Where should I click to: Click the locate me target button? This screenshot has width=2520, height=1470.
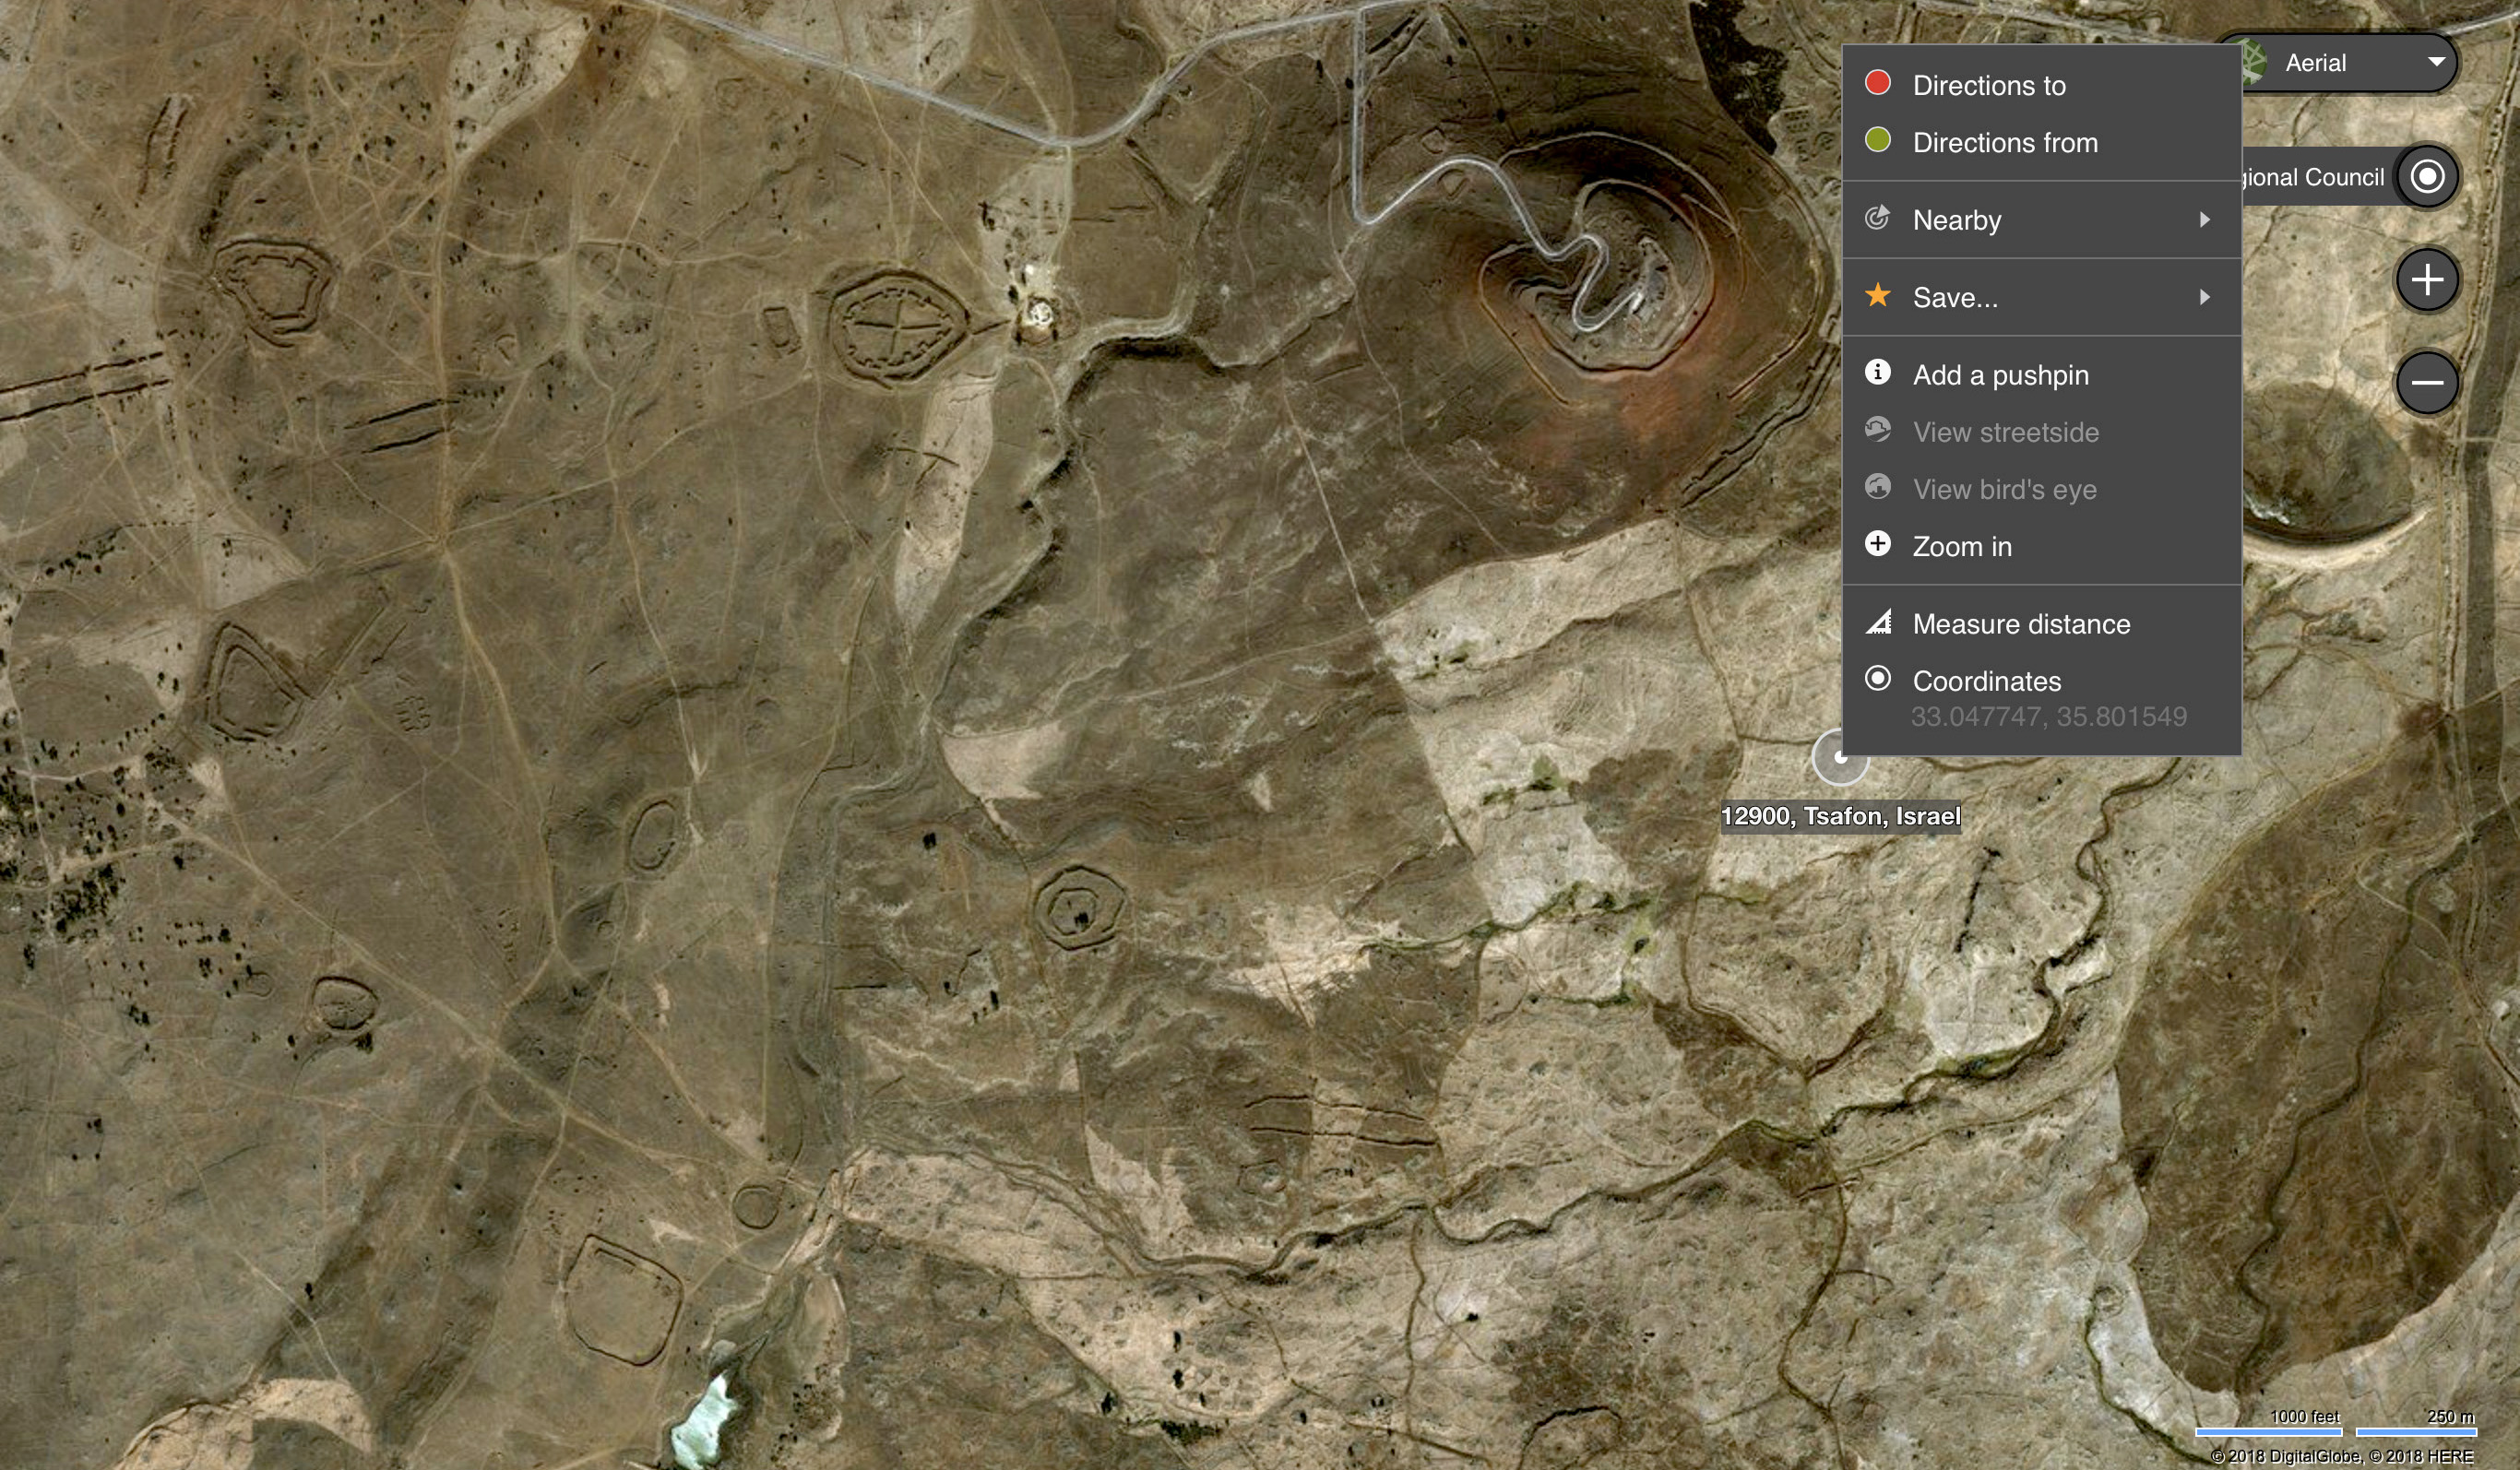click(2426, 177)
